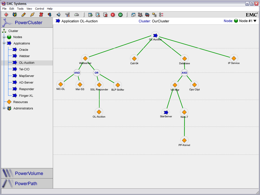Click the folder hierarchy toolbar icon
This screenshot has height=195, width=260.
pos(154,15)
